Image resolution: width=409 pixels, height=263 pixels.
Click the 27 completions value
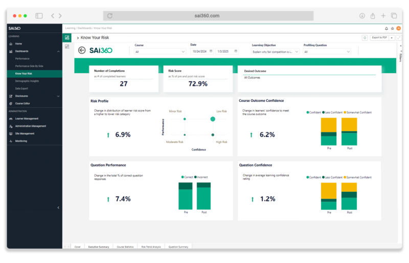(124, 84)
